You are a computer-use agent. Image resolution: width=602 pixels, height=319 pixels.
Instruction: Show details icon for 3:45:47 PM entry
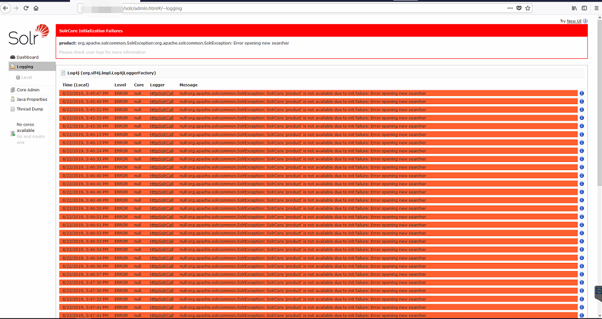[x=582, y=93]
